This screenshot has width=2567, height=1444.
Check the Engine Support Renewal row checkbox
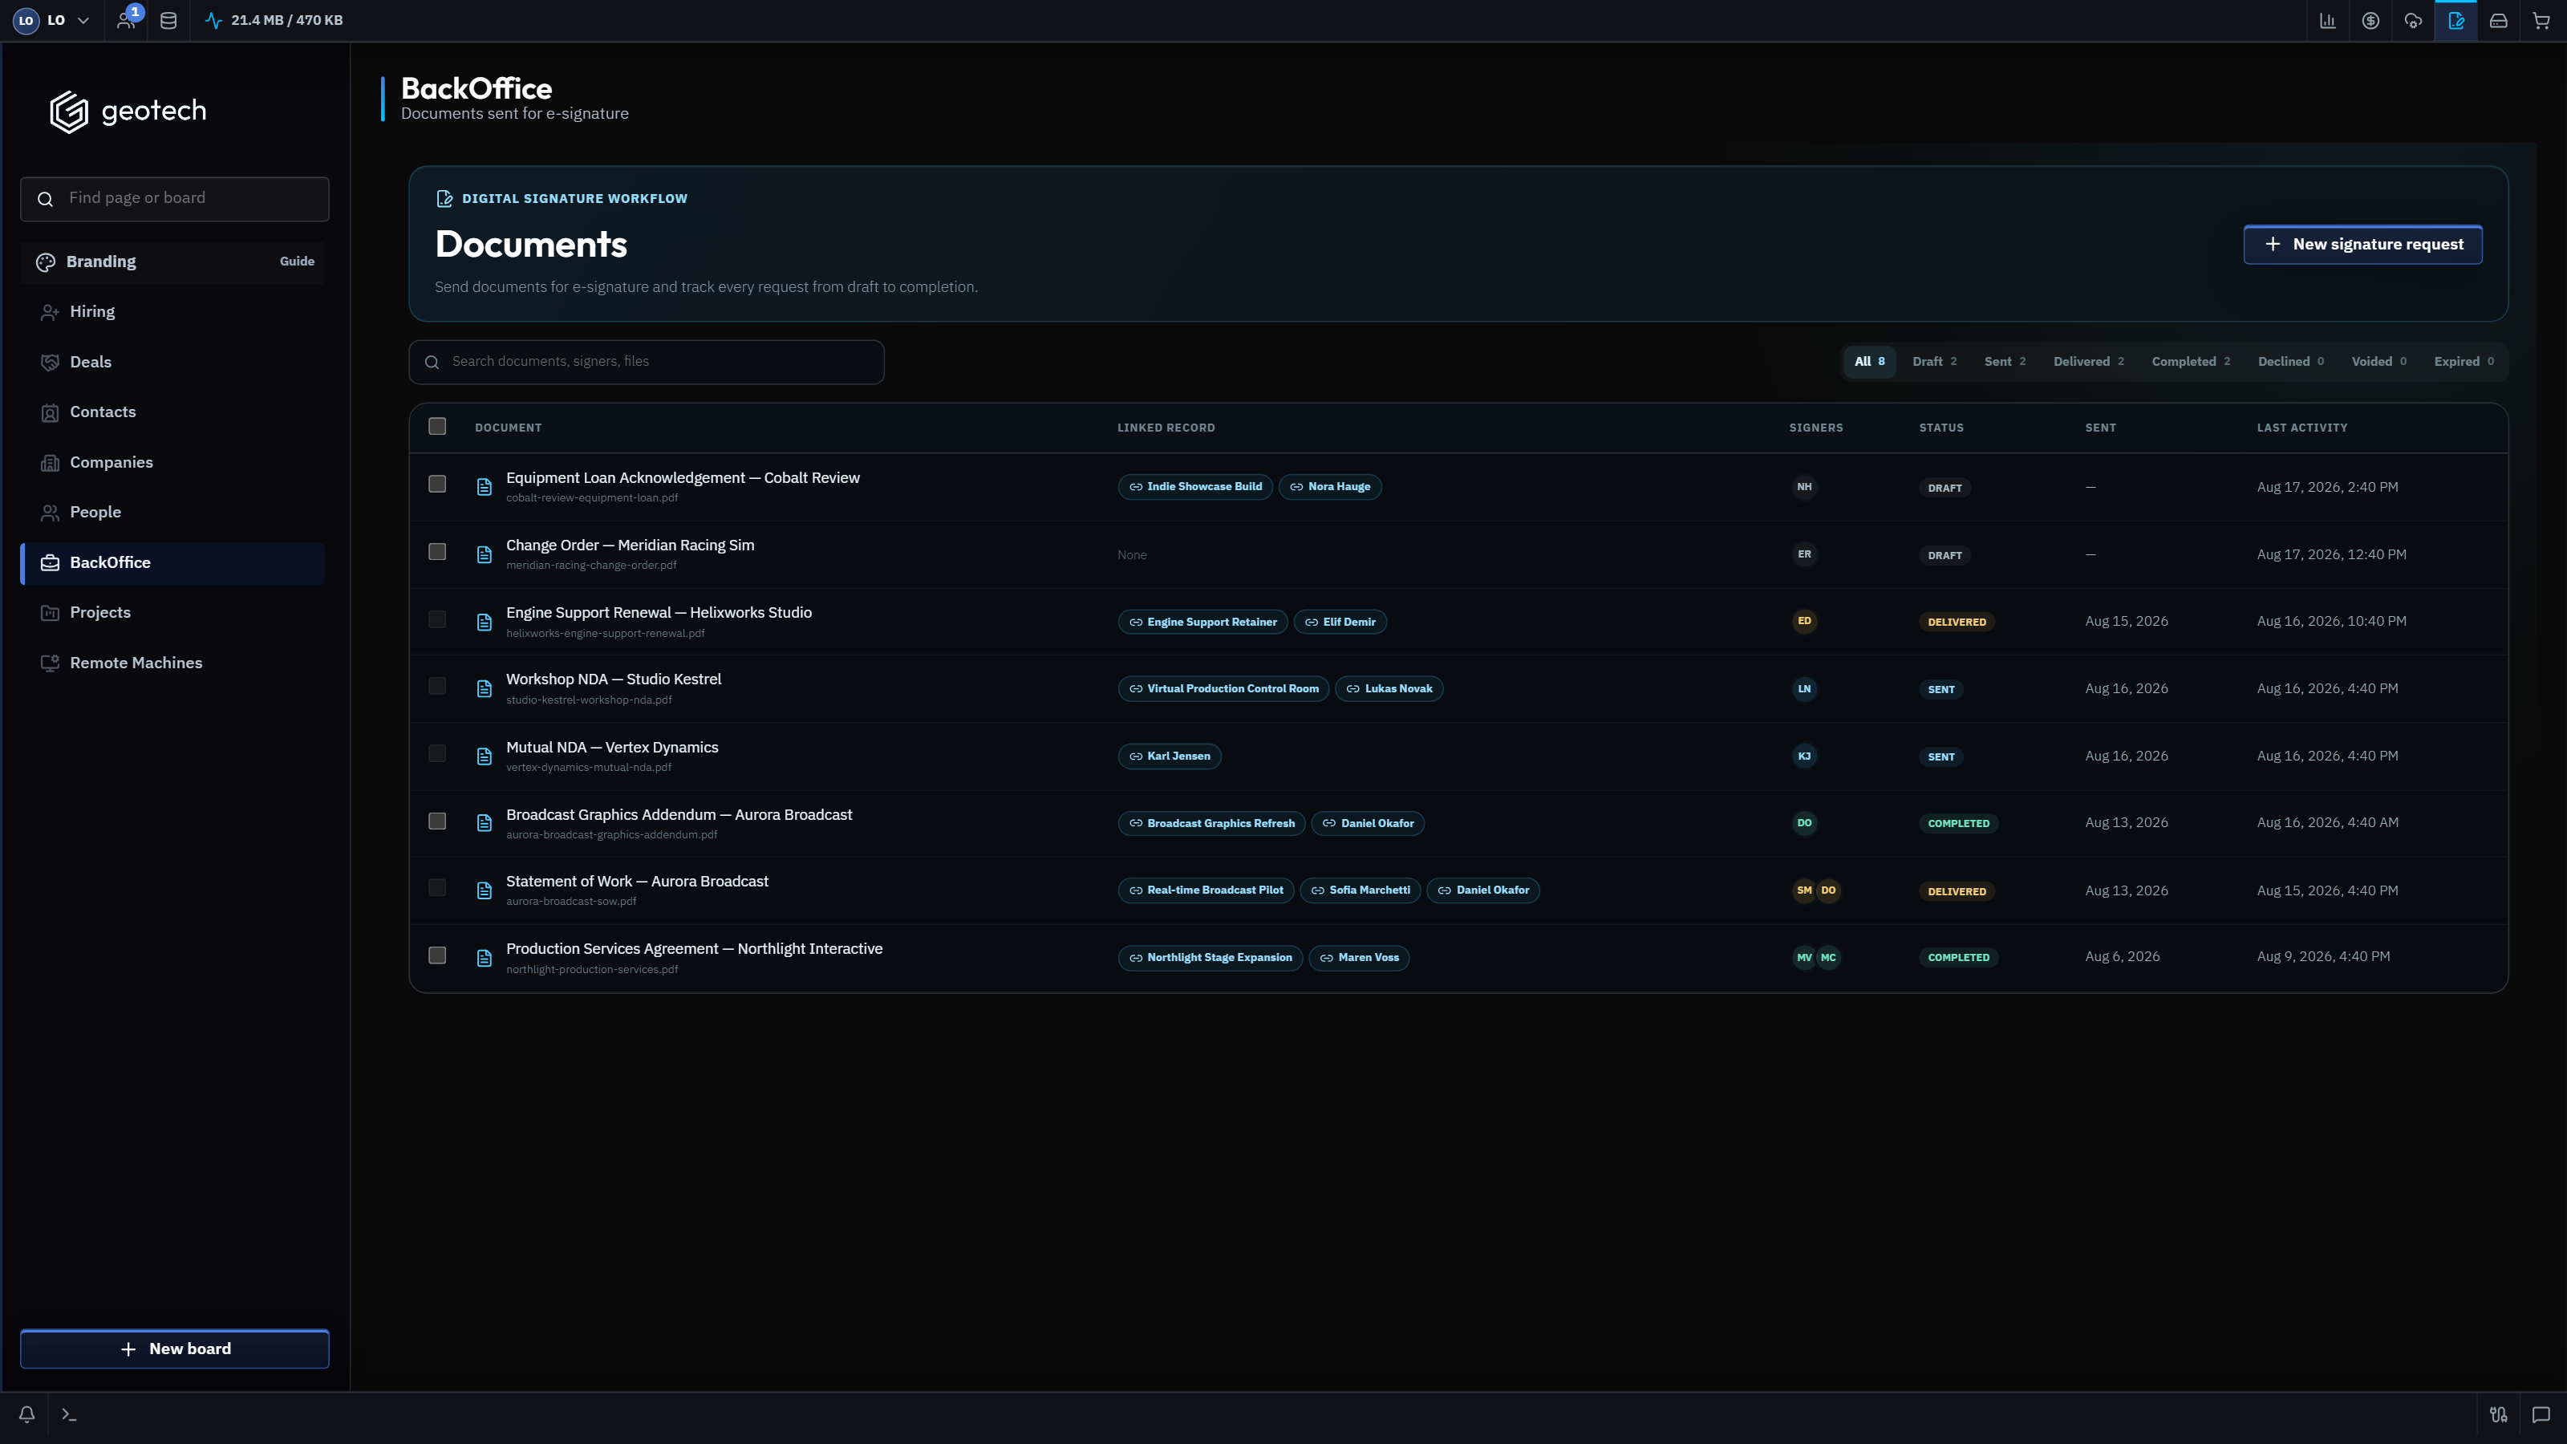click(437, 620)
